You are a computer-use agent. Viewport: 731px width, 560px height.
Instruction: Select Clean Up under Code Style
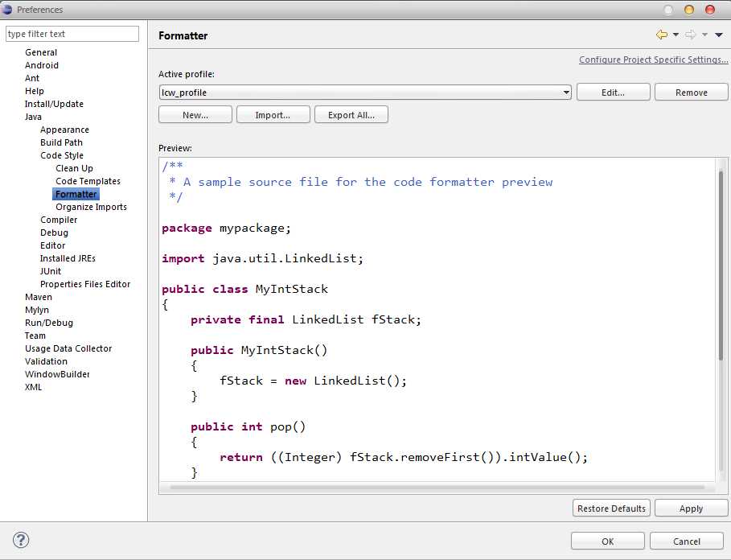click(74, 168)
